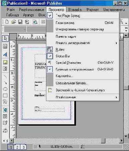
Task: Click the КНИГА title text frame on page
Action: (40, 66)
